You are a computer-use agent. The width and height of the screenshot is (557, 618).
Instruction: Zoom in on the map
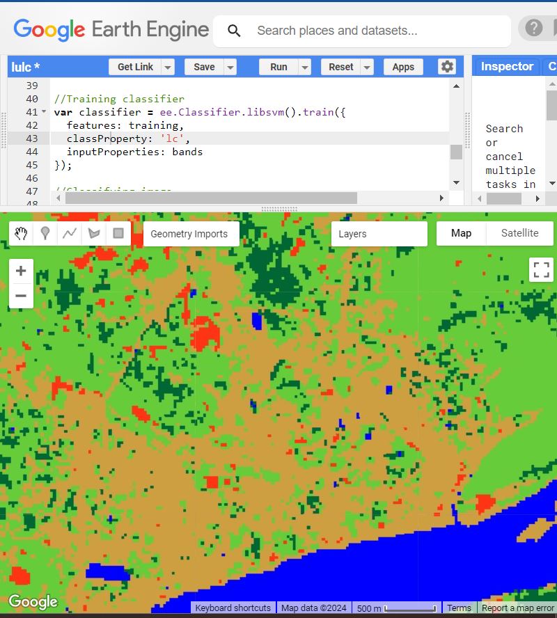[x=21, y=271]
